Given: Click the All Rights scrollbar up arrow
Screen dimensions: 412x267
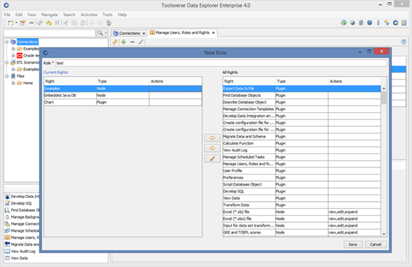Looking at the screenshot, I should pos(384,89).
